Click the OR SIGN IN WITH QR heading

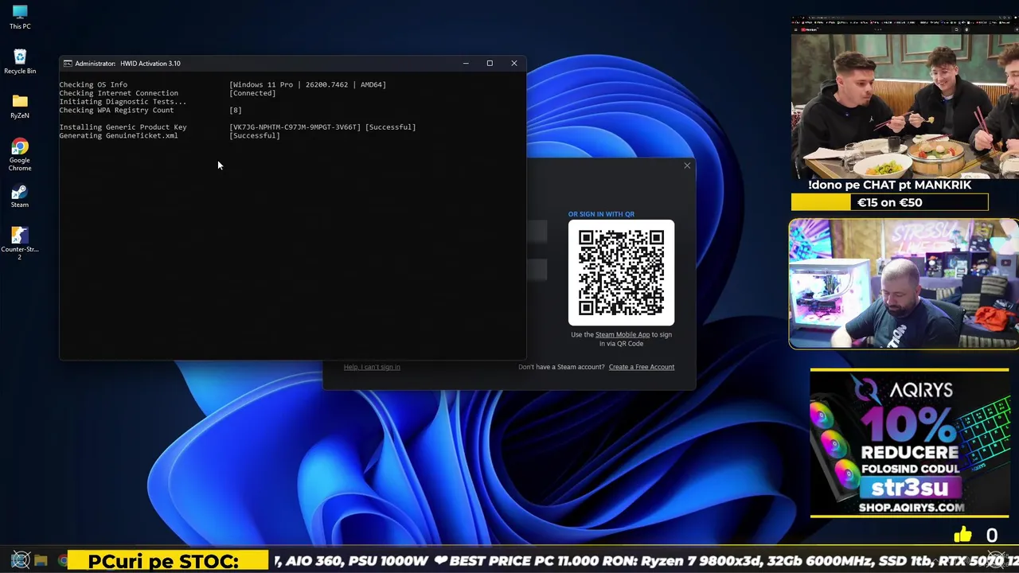[601, 214]
